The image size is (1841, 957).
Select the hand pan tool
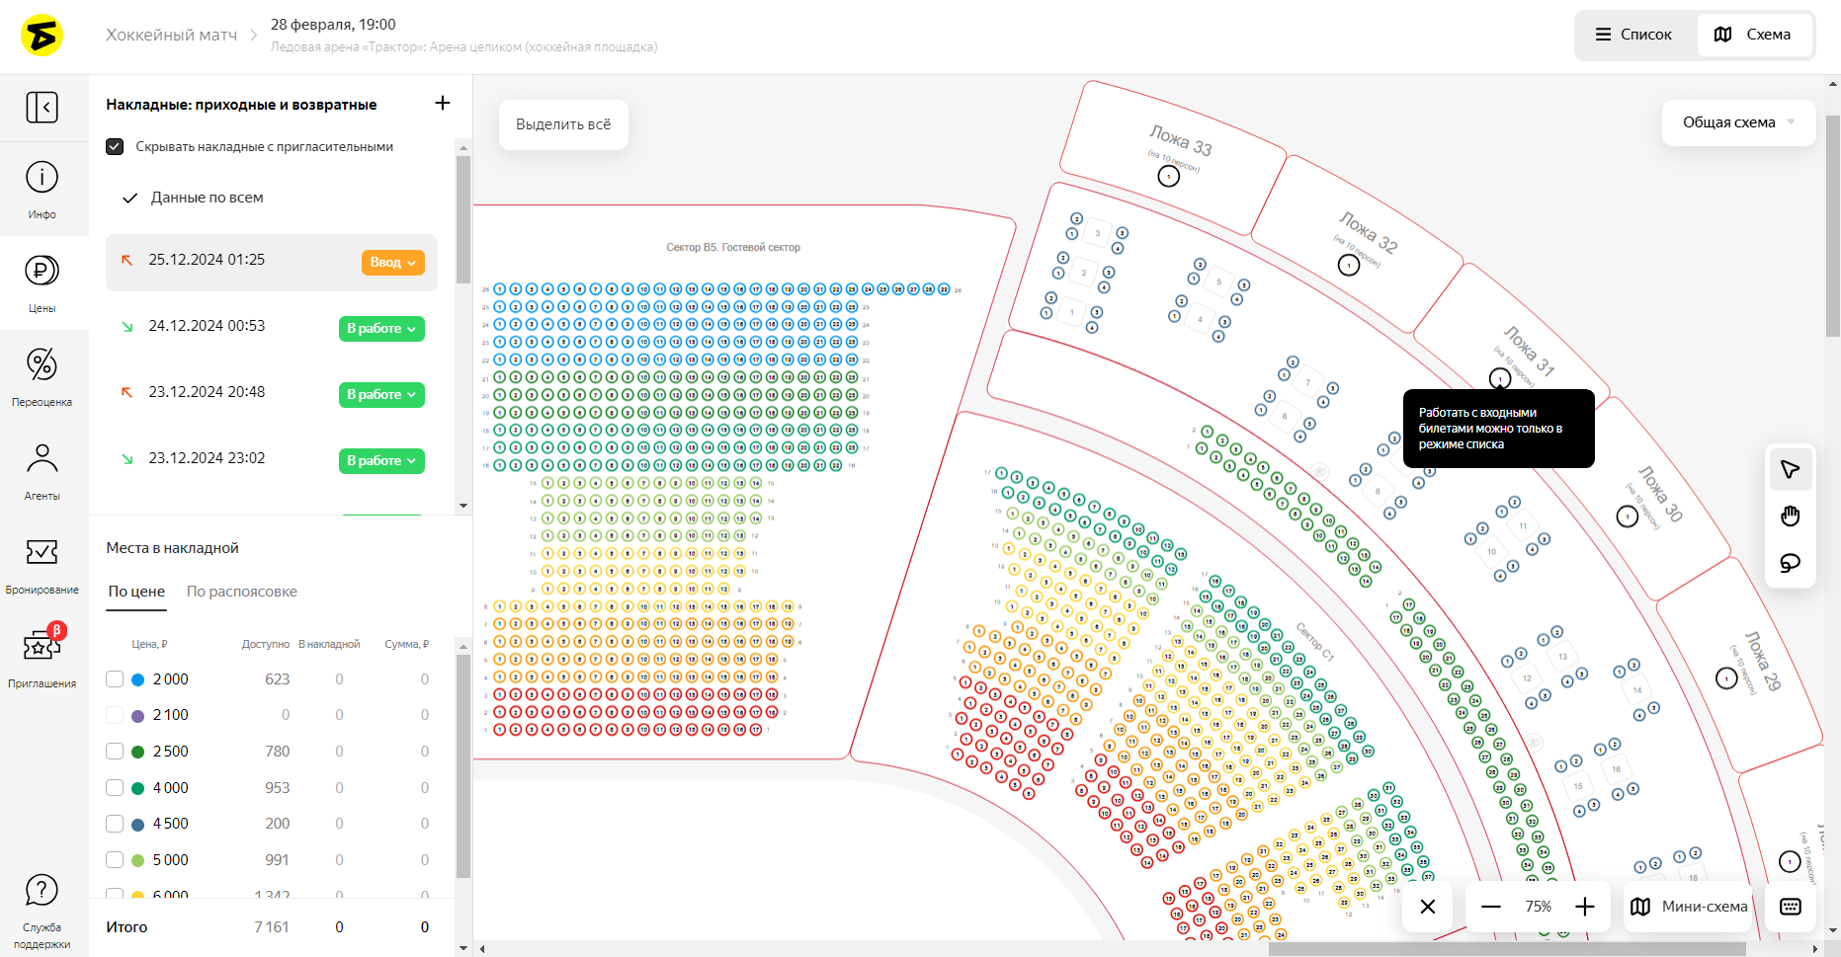pyautogui.click(x=1790, y=516)
